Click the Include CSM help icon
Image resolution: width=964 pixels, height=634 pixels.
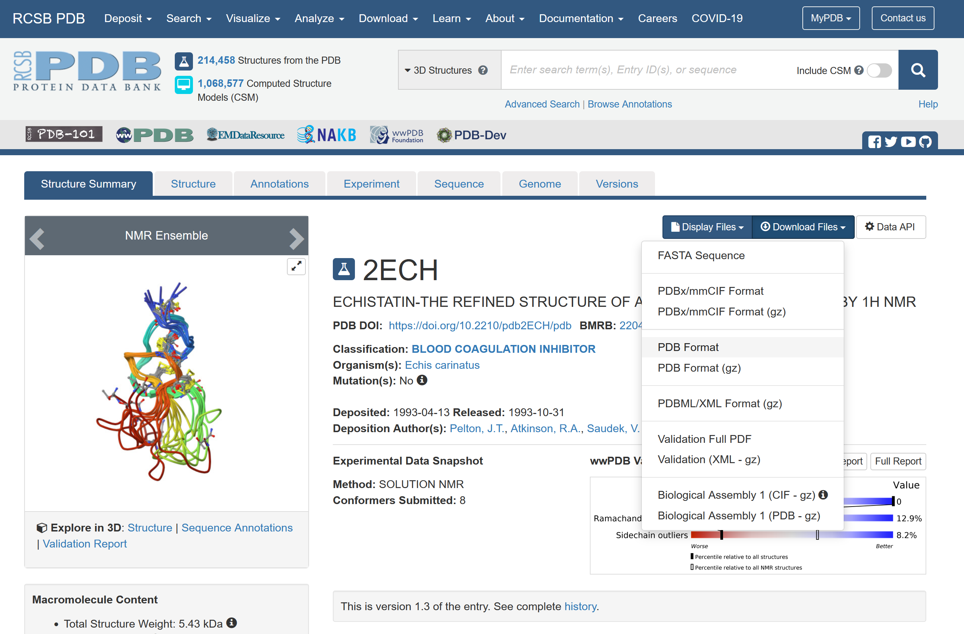[859, 70]
